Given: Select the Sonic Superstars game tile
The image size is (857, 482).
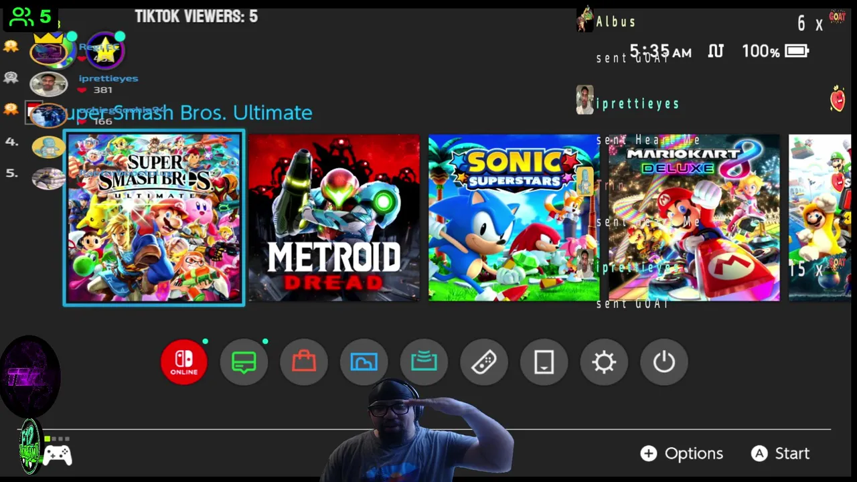Looking at the screenshot, I should tap(514, 218).
